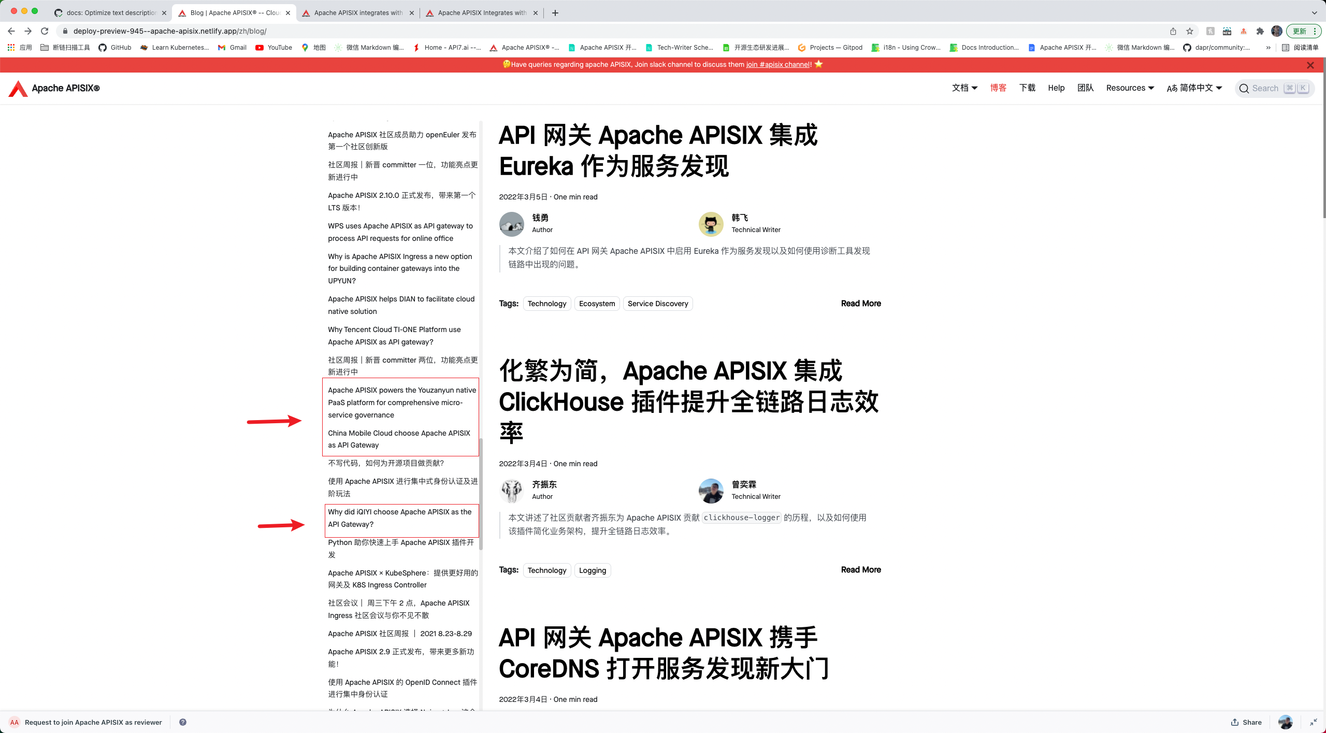This screenshot has width=1326, height=733.
Task: Click the browser reload page icon
Action: pos(45,31)
